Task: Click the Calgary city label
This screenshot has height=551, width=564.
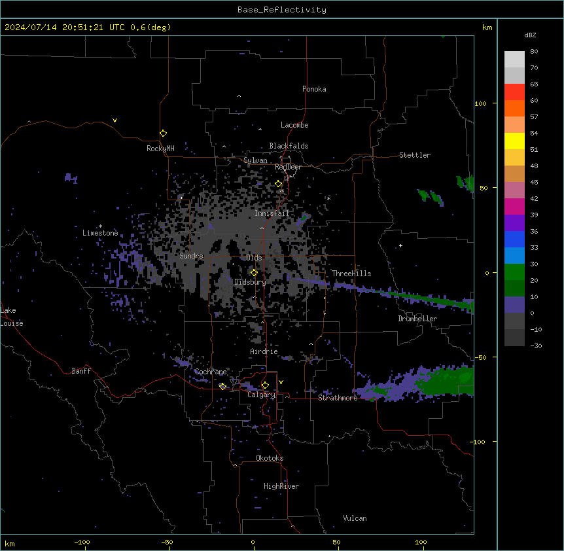Action: tap(261, 395)
